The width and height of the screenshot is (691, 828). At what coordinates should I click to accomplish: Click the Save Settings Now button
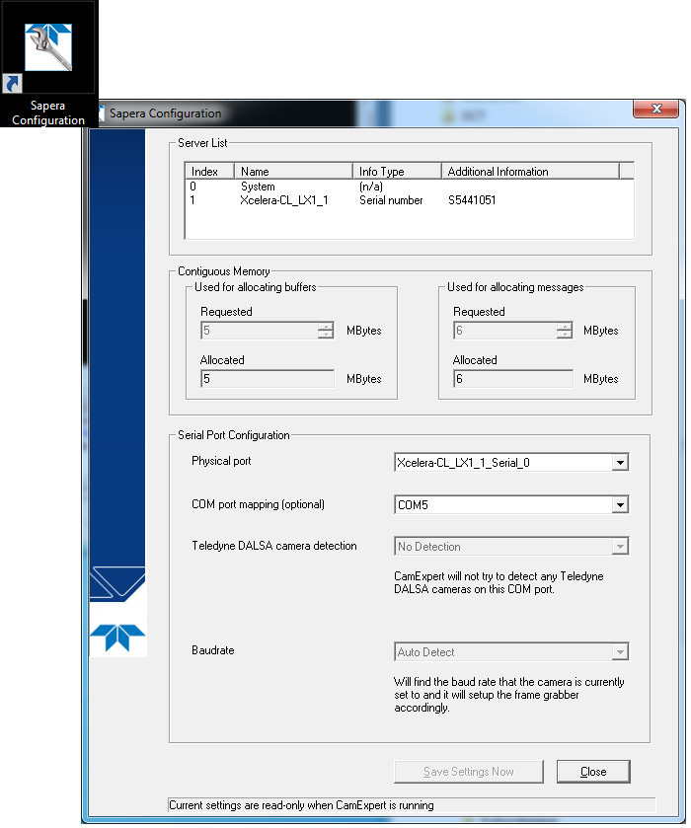click(x=468, y=772)
